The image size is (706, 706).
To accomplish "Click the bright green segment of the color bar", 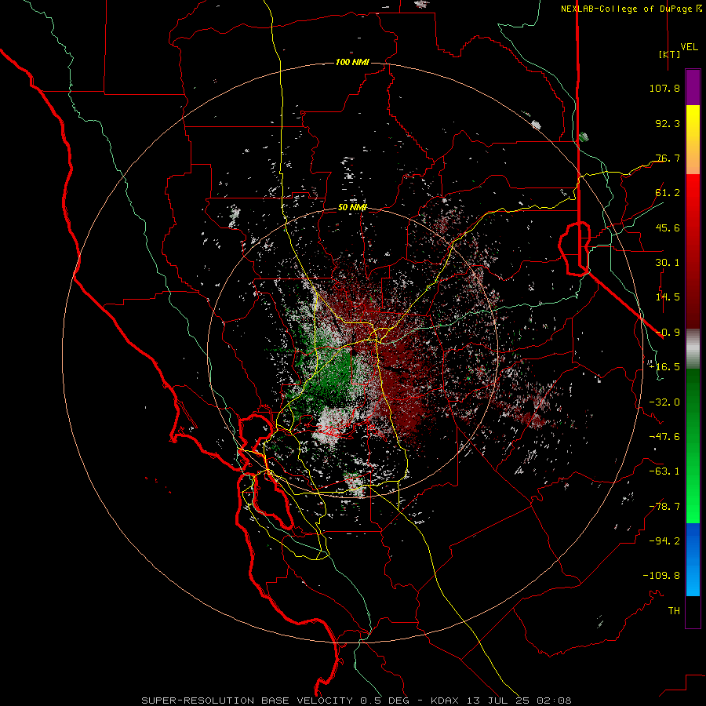I will (693, 504).
